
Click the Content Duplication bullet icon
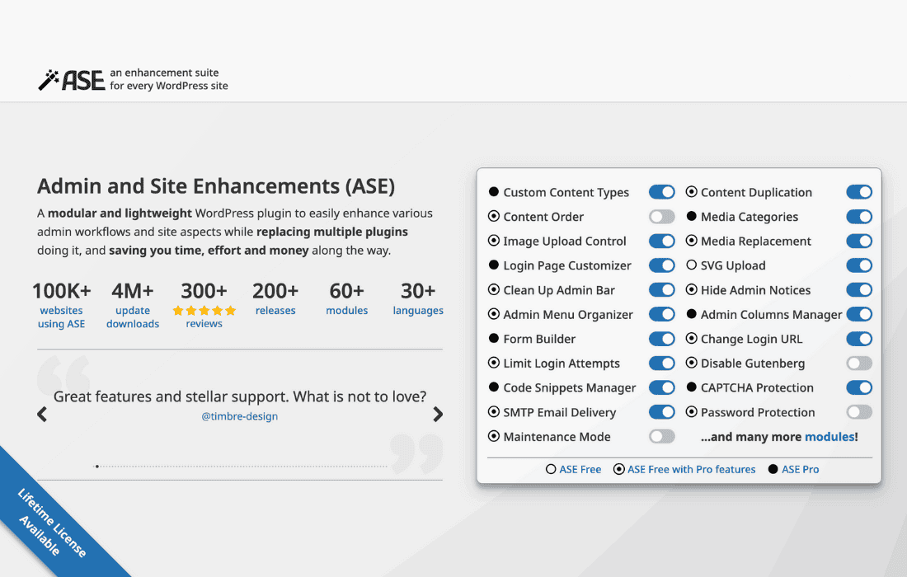[x=691, y=191]
